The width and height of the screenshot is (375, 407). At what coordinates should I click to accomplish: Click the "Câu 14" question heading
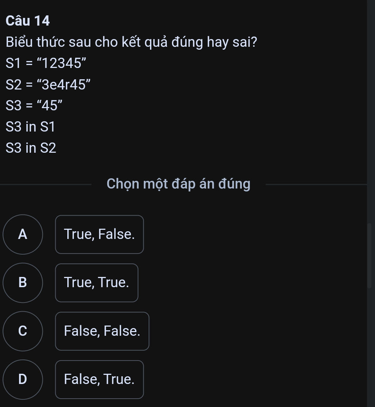pos(27,21)
